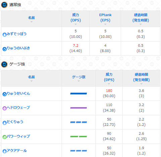The height and width of the screenshot is (157, 161).
Task: Click the three-segment gauge bar for だくりゅう
Action: pyautogui.click(x=78, y=122)
